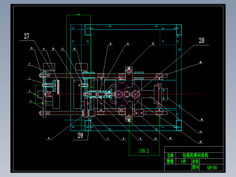The height and width of the screenshot is (177, 236).
Task: Click the large part callout number 27
Action: pyautogui.click(x=27, y=36)
